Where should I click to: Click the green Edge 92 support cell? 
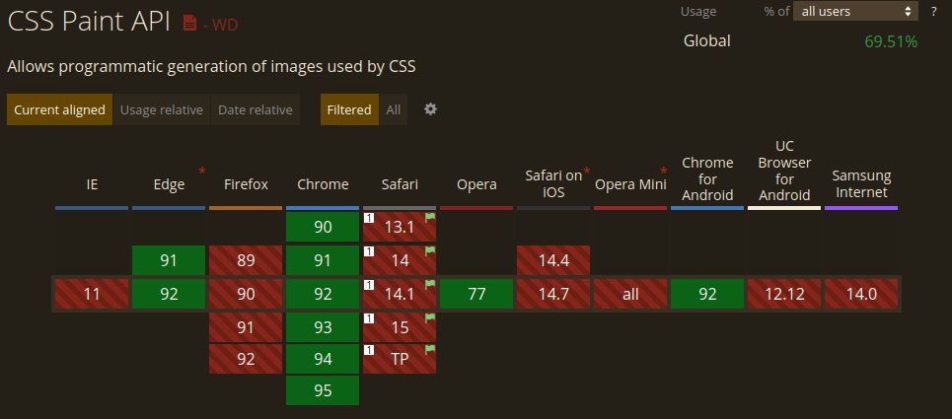tap(169, 294)
